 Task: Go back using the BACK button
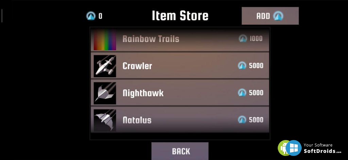tap(180, 151)
